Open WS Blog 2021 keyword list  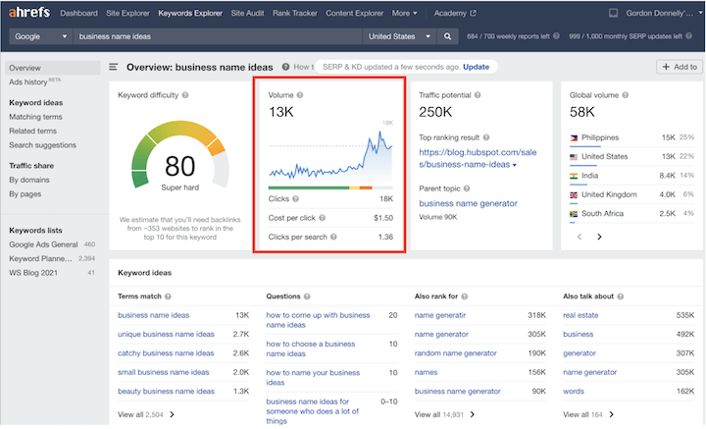tap(33, 273)
